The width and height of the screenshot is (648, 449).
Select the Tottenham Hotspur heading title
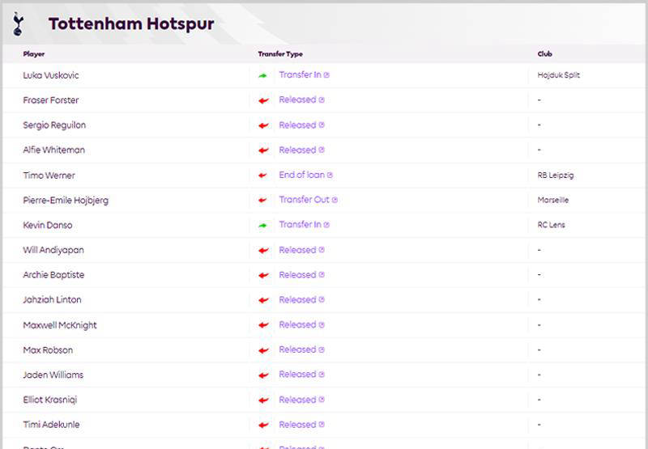tap(131, 23)
